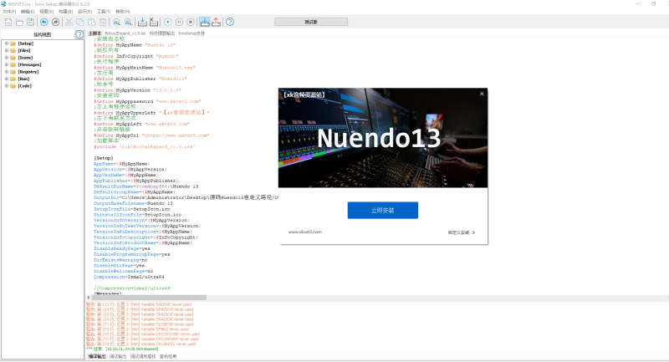Viewport: 669px width, 362px height.
Task: Open an existing script file
Action: [19, 23]
